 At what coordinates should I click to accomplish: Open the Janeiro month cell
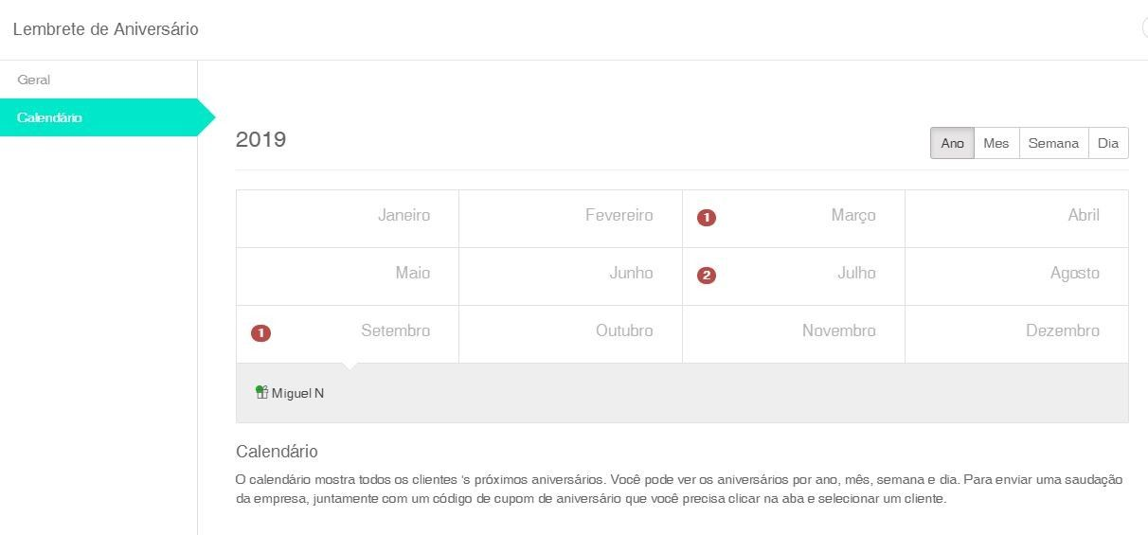348,219
